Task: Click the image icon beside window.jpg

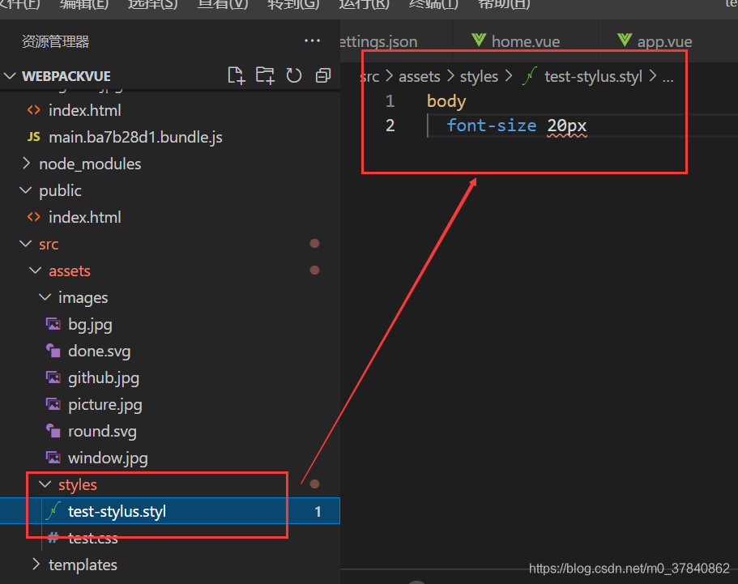Action: (x=53, y=458)
